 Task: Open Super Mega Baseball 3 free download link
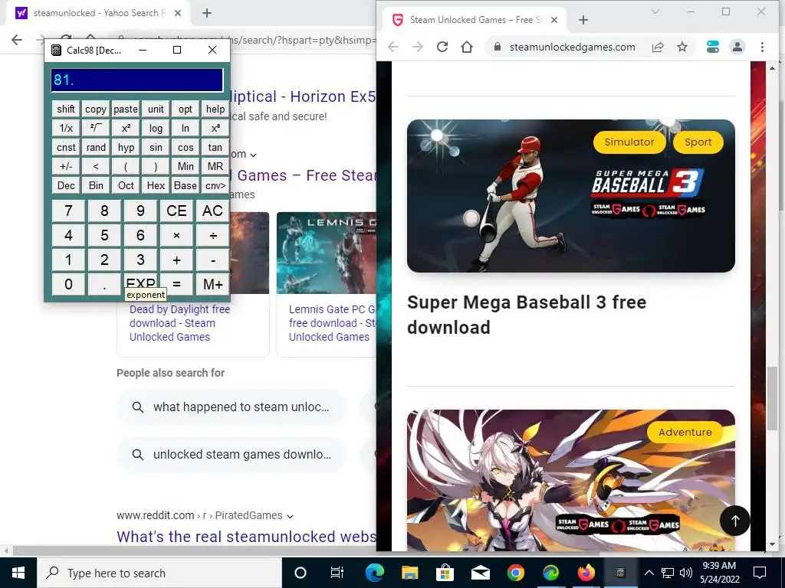click(526, 315)
